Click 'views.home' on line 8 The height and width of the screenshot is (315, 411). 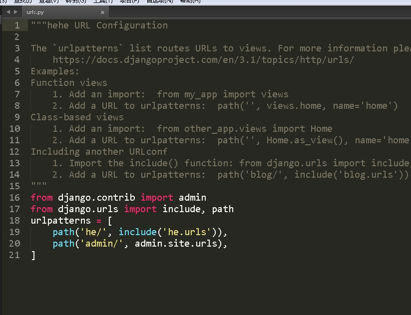click(294, 106)
